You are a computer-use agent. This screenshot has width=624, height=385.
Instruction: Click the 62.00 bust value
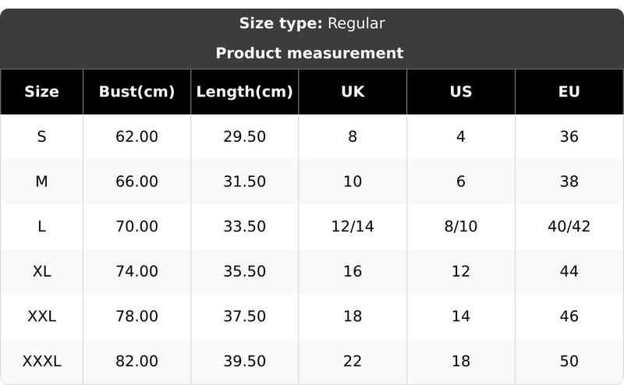(x=136, y=137)
